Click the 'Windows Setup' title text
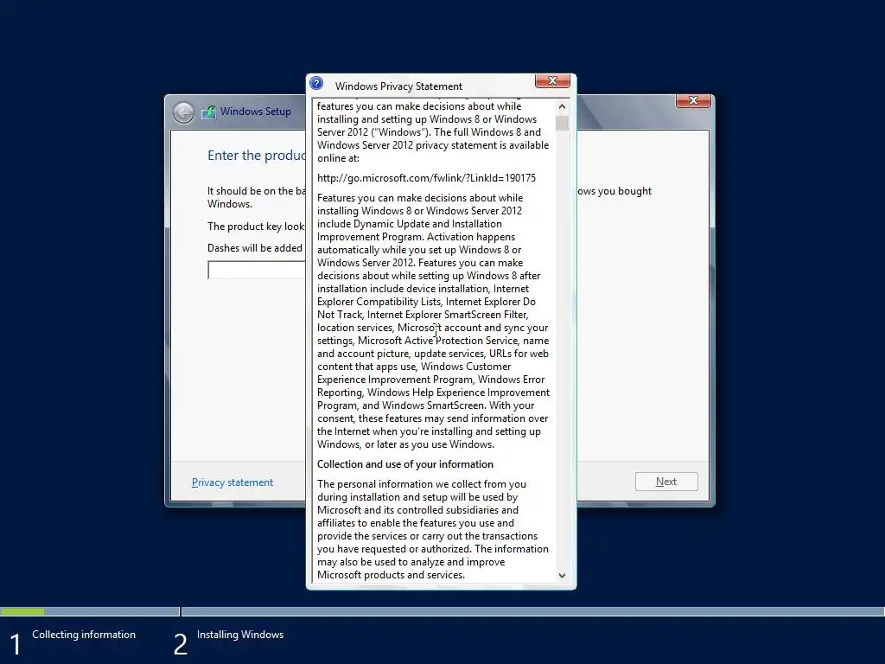Screen dimensions: 885x664 click(x=255, y=112)
